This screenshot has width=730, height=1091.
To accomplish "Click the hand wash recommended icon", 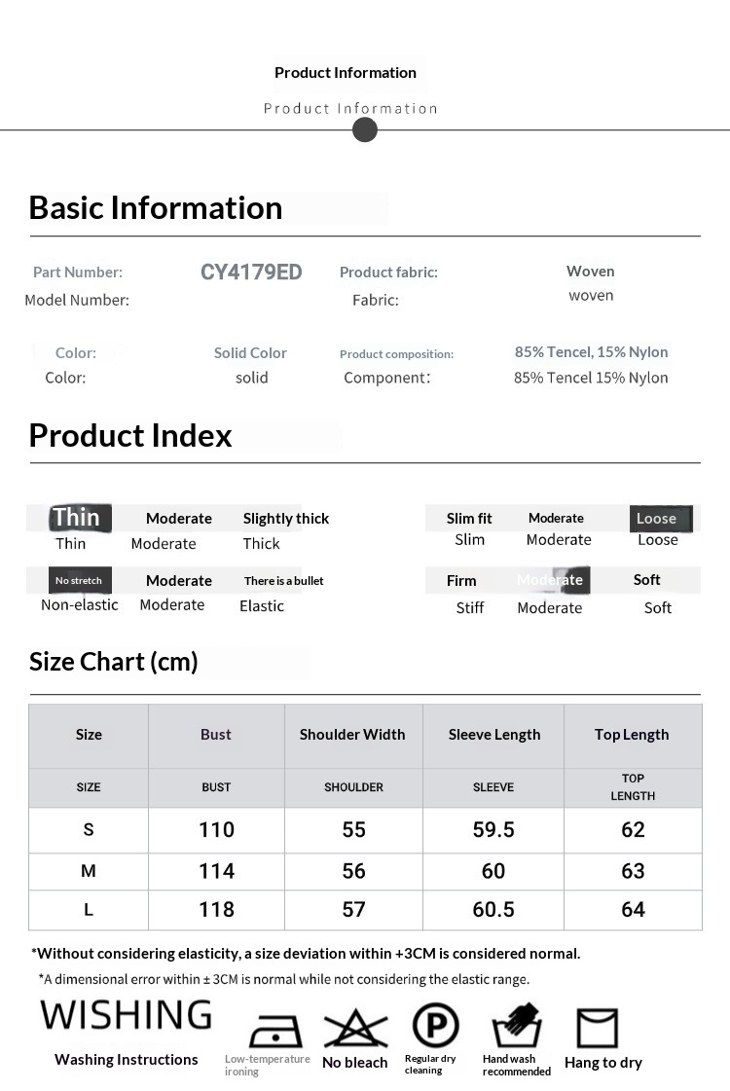I will (516, 1026).
